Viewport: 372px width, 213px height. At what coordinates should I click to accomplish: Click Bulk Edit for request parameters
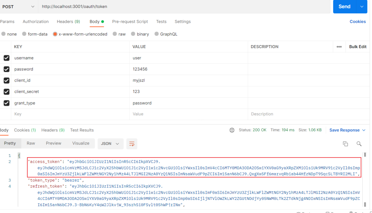(x=357, y=46)
